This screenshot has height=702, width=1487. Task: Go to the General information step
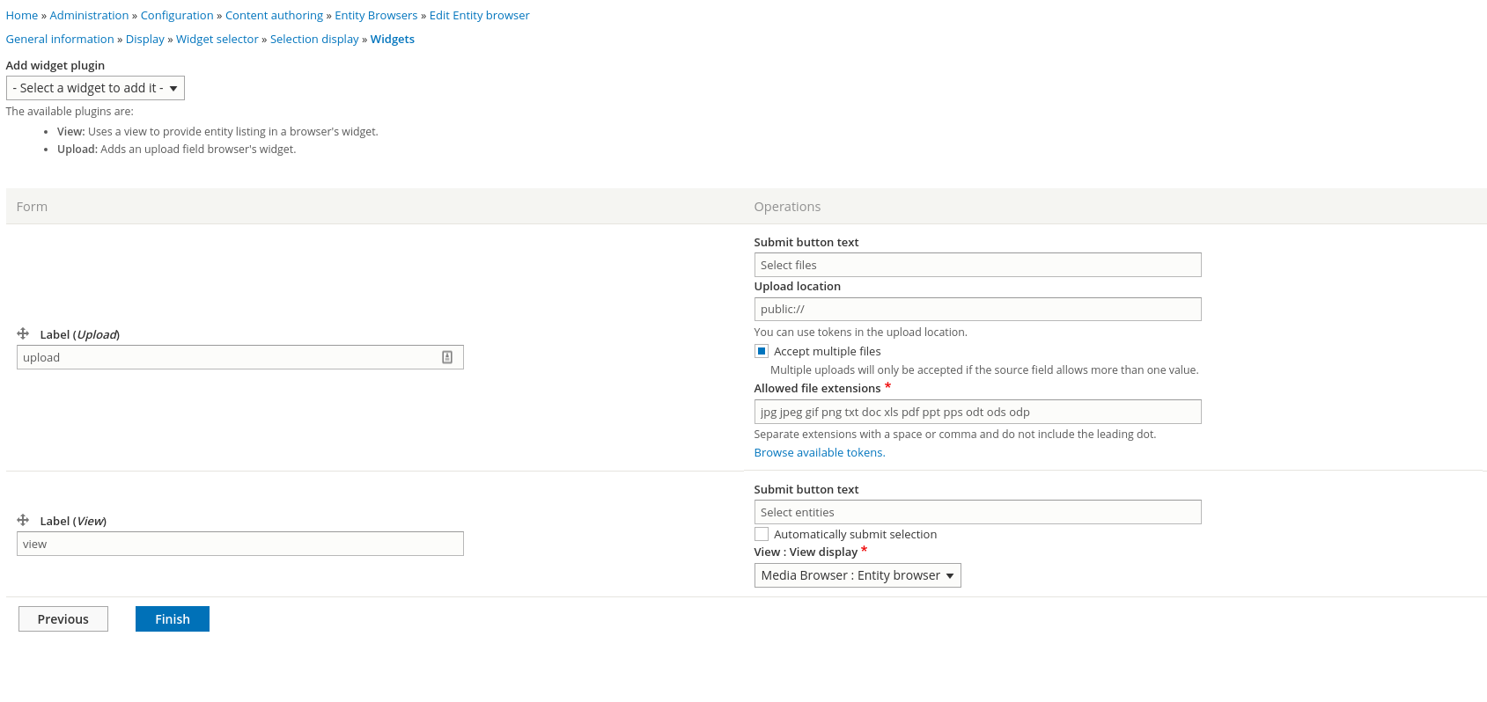coord(60,39)
